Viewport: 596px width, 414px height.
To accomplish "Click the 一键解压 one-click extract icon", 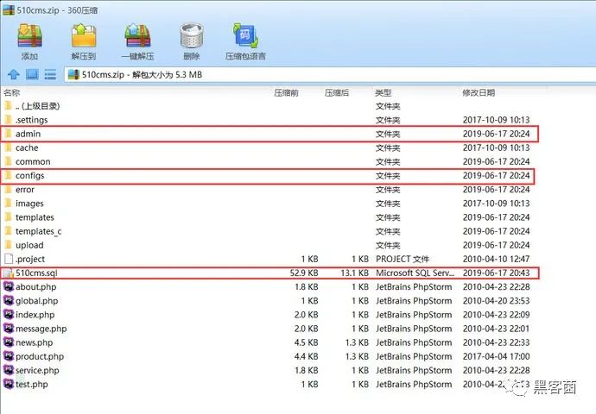I will click(x=138, y=40).
